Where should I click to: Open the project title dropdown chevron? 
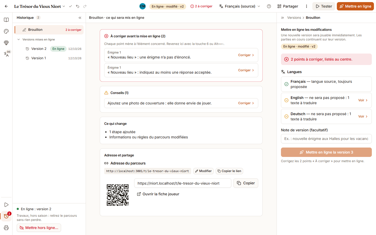pos(64,6)
